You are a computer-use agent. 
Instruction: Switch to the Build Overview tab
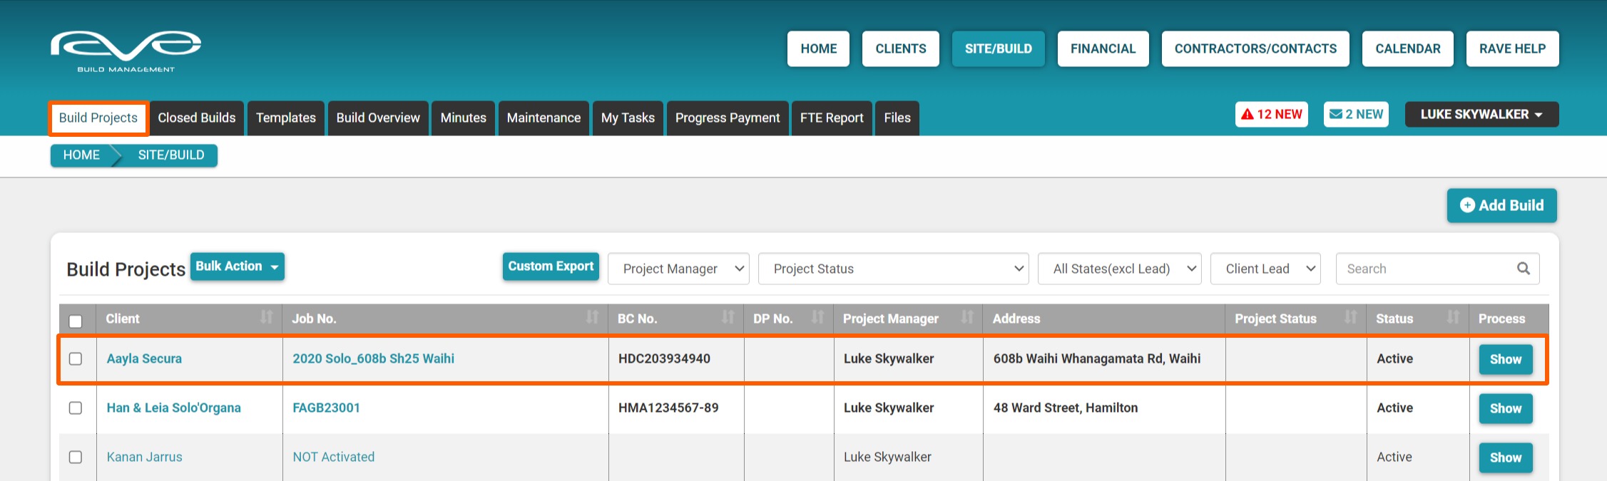click(378, 118)
